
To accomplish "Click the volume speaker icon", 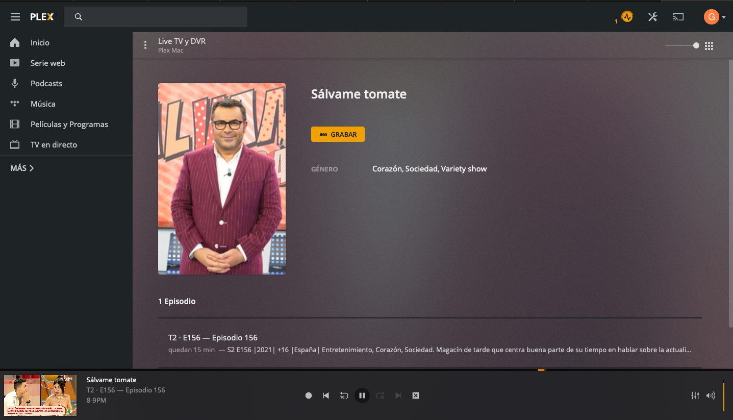I will [x=710, y=396].
